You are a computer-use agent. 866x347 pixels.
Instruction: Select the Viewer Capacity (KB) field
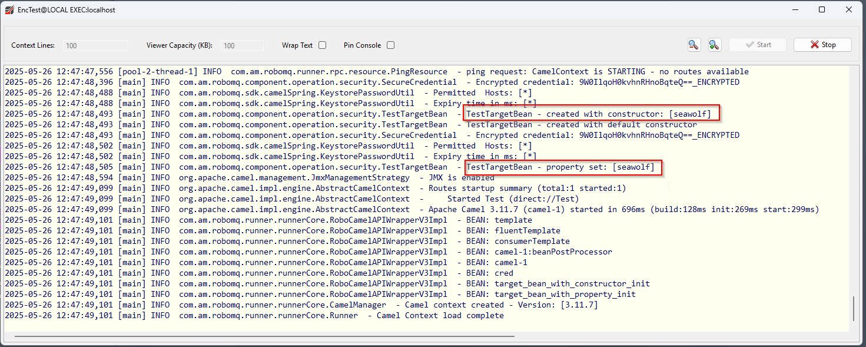(242, 45)
